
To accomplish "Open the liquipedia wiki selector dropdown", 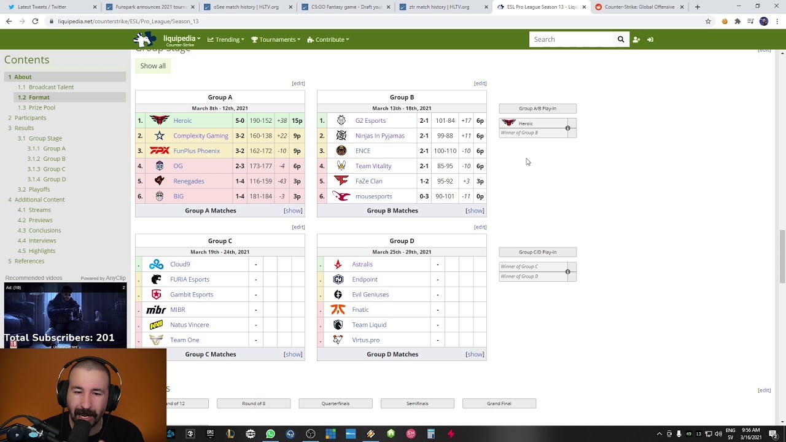I will (182, 39).
